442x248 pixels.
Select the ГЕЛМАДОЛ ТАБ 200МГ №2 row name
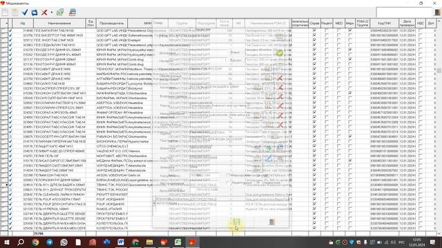click(54, 170)
